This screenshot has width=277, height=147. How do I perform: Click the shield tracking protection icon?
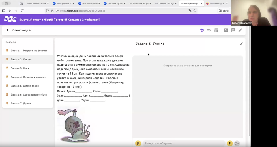47,11
